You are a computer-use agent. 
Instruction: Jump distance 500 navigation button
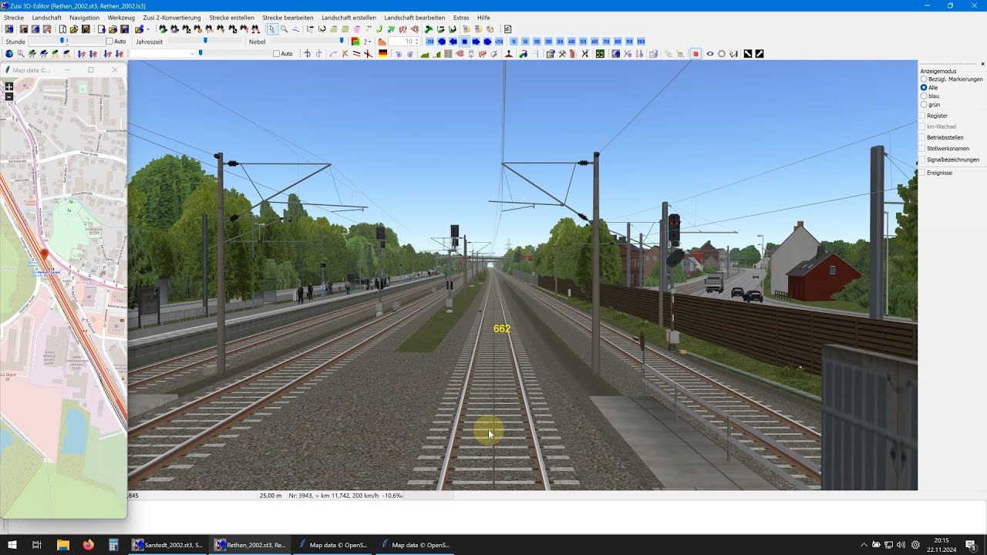[583, 42]
